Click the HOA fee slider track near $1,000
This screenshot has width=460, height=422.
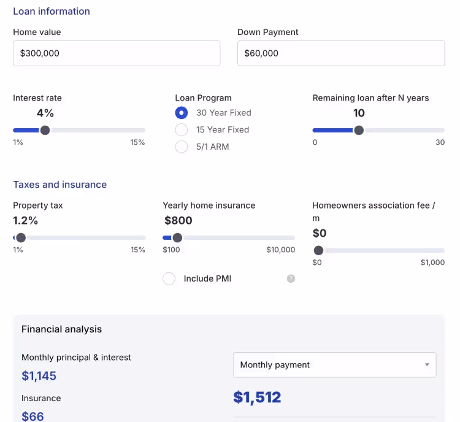[439, 250]
